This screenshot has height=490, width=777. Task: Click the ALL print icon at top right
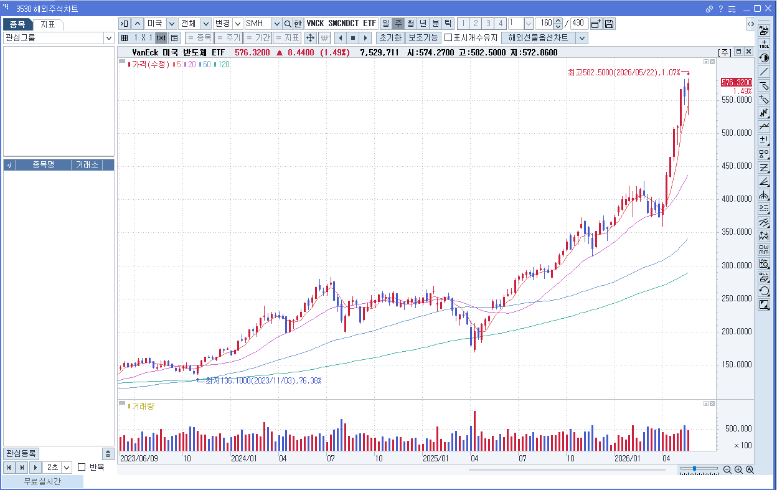tap(764, 31)
